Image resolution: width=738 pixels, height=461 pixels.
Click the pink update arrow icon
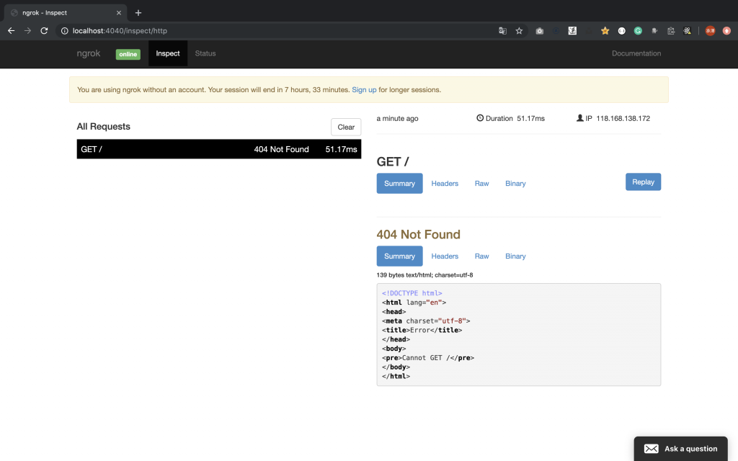click(x=726, y=30)
